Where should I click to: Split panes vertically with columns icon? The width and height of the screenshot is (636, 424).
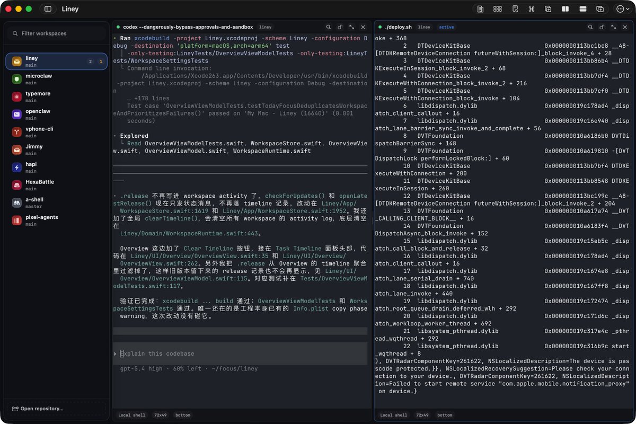click(x=566, y=9)
